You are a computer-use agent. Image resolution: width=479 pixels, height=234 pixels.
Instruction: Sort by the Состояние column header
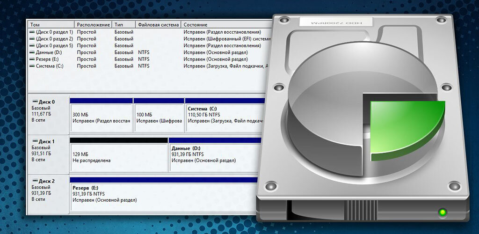[x=226, y=25]
